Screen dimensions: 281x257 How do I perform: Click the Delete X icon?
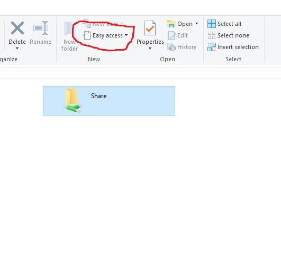coord(17,28)
